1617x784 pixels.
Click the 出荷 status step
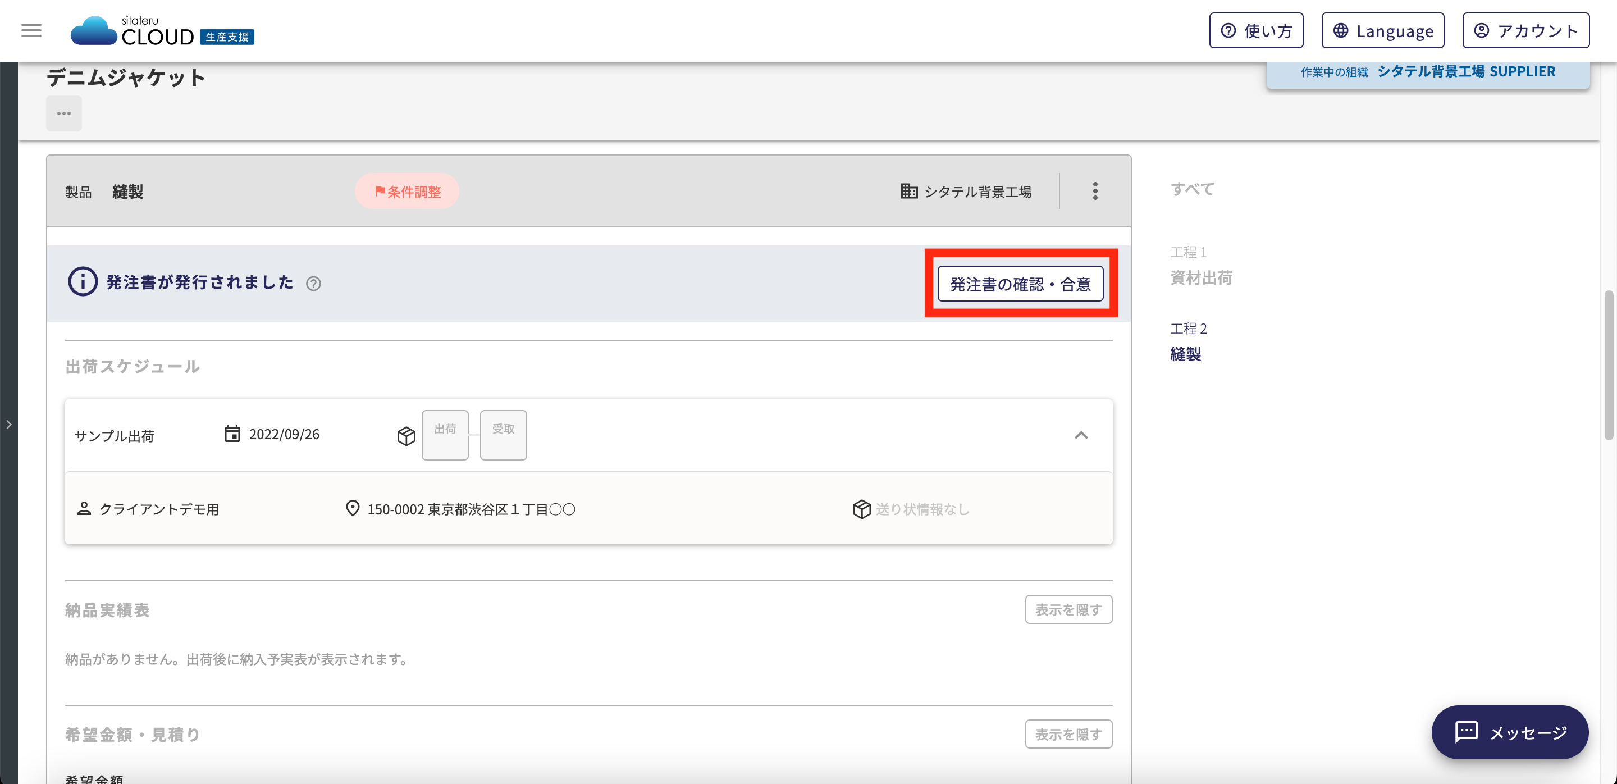445,435
